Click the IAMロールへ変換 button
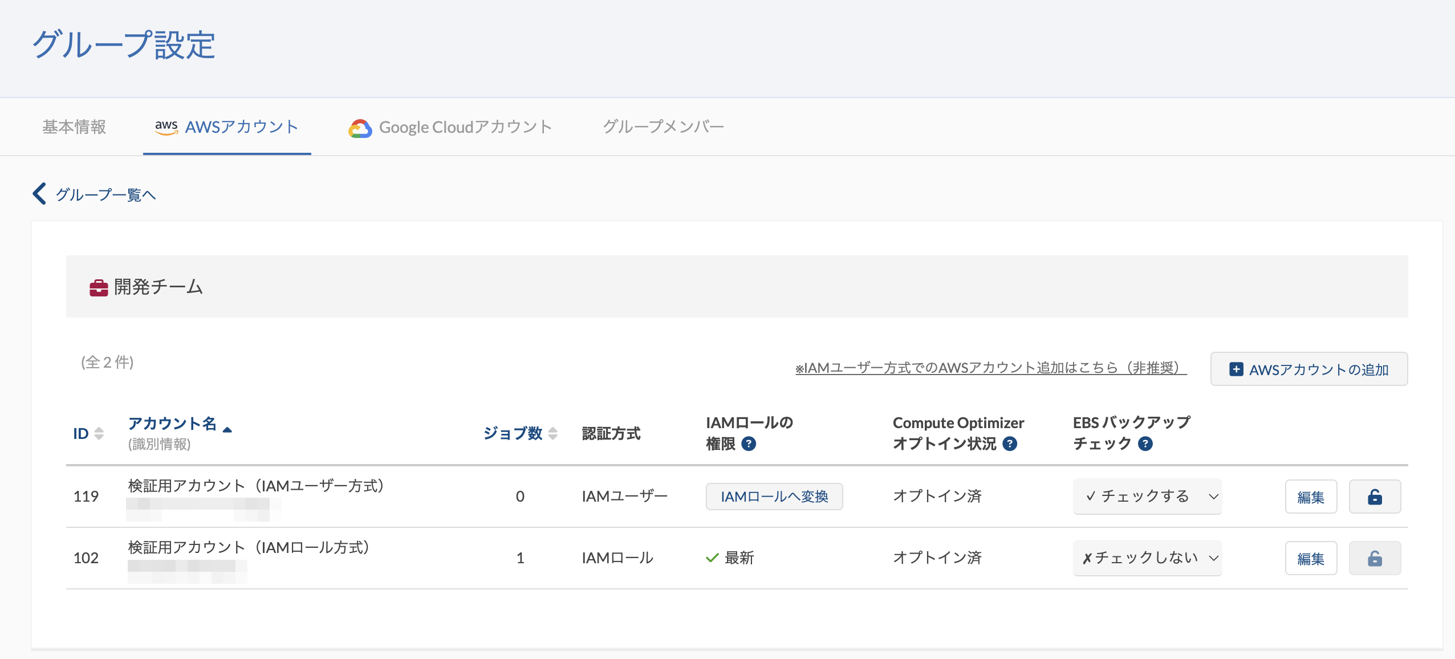This screenshot has width=1455, height=659. pos(774,497)
